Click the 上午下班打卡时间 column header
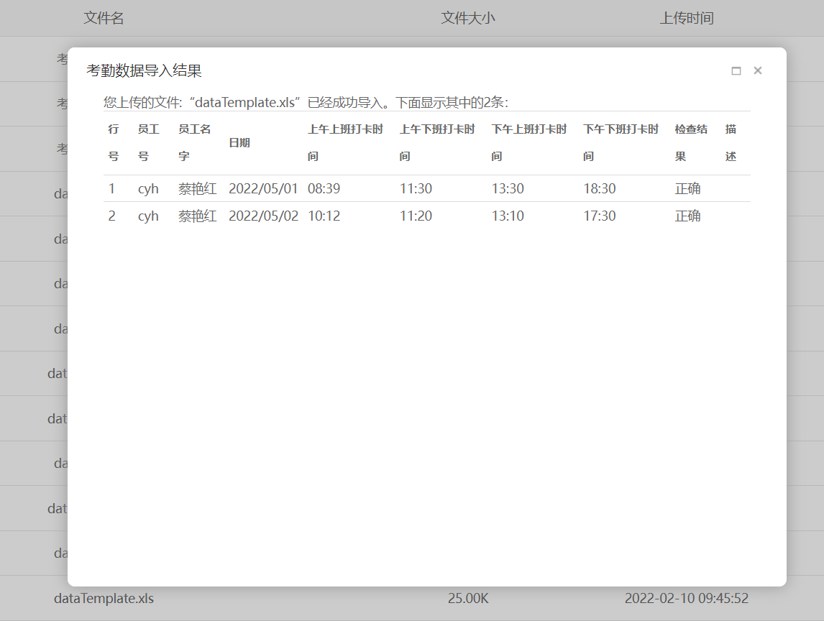824x621 pixels. pyautogui.click(x=437, y=143)
